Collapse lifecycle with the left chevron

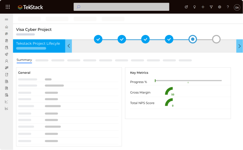coord(69,46)
